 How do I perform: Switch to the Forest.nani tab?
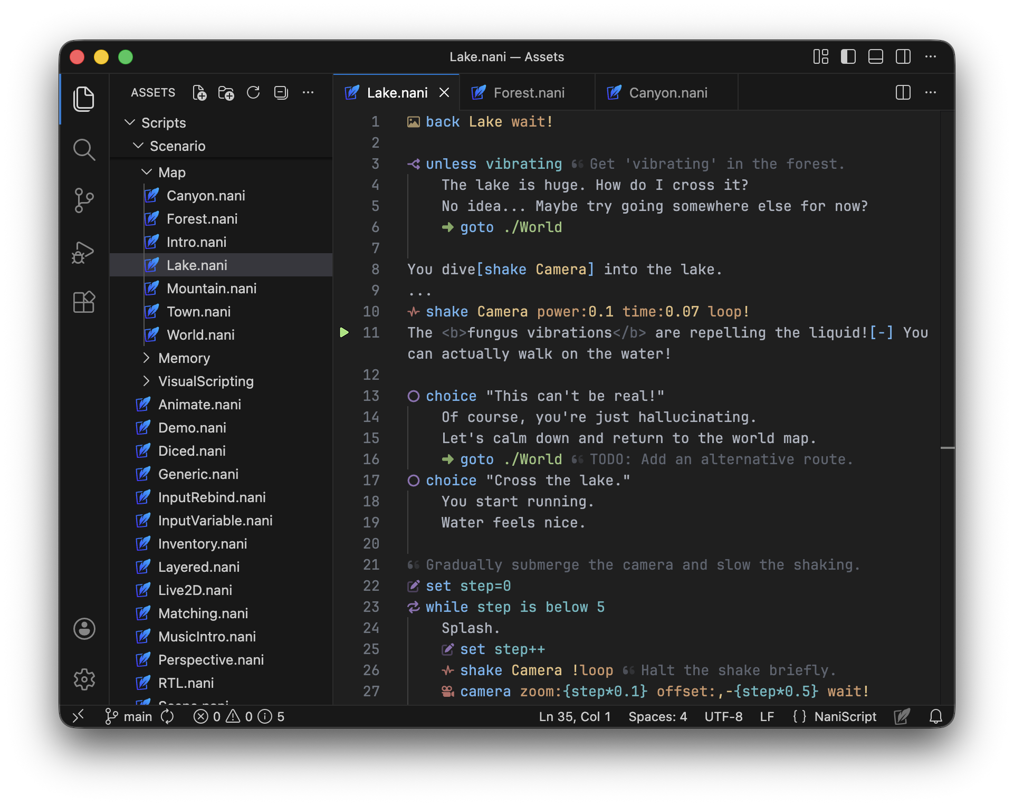[528, 93]
